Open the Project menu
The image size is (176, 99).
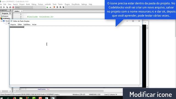pos(22,4)
